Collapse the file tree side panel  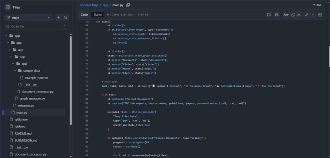coord(8,7)
